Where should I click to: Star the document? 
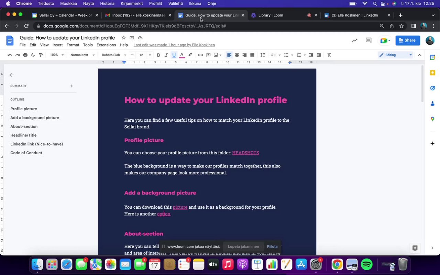(x=124, y=38)
